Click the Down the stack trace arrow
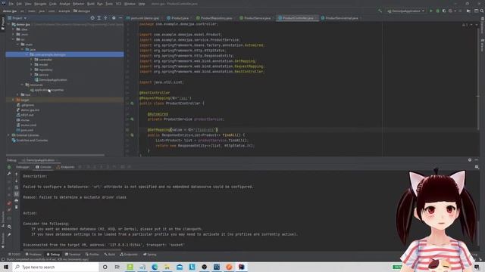The width and height of the screenshot is (485, 272). (x=17, y=181)
